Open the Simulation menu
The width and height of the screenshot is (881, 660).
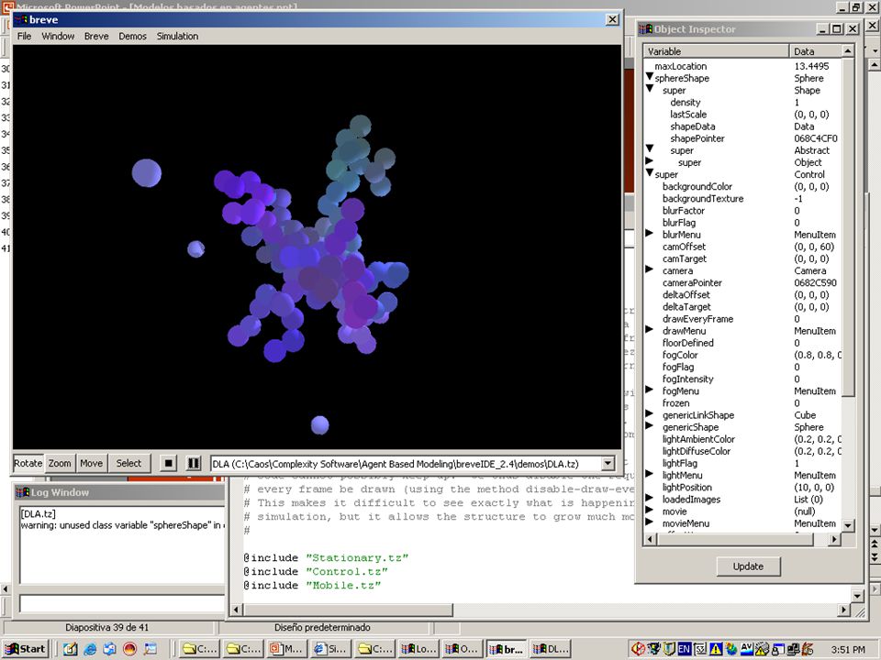pyautogui.click(x=177, y=36)
